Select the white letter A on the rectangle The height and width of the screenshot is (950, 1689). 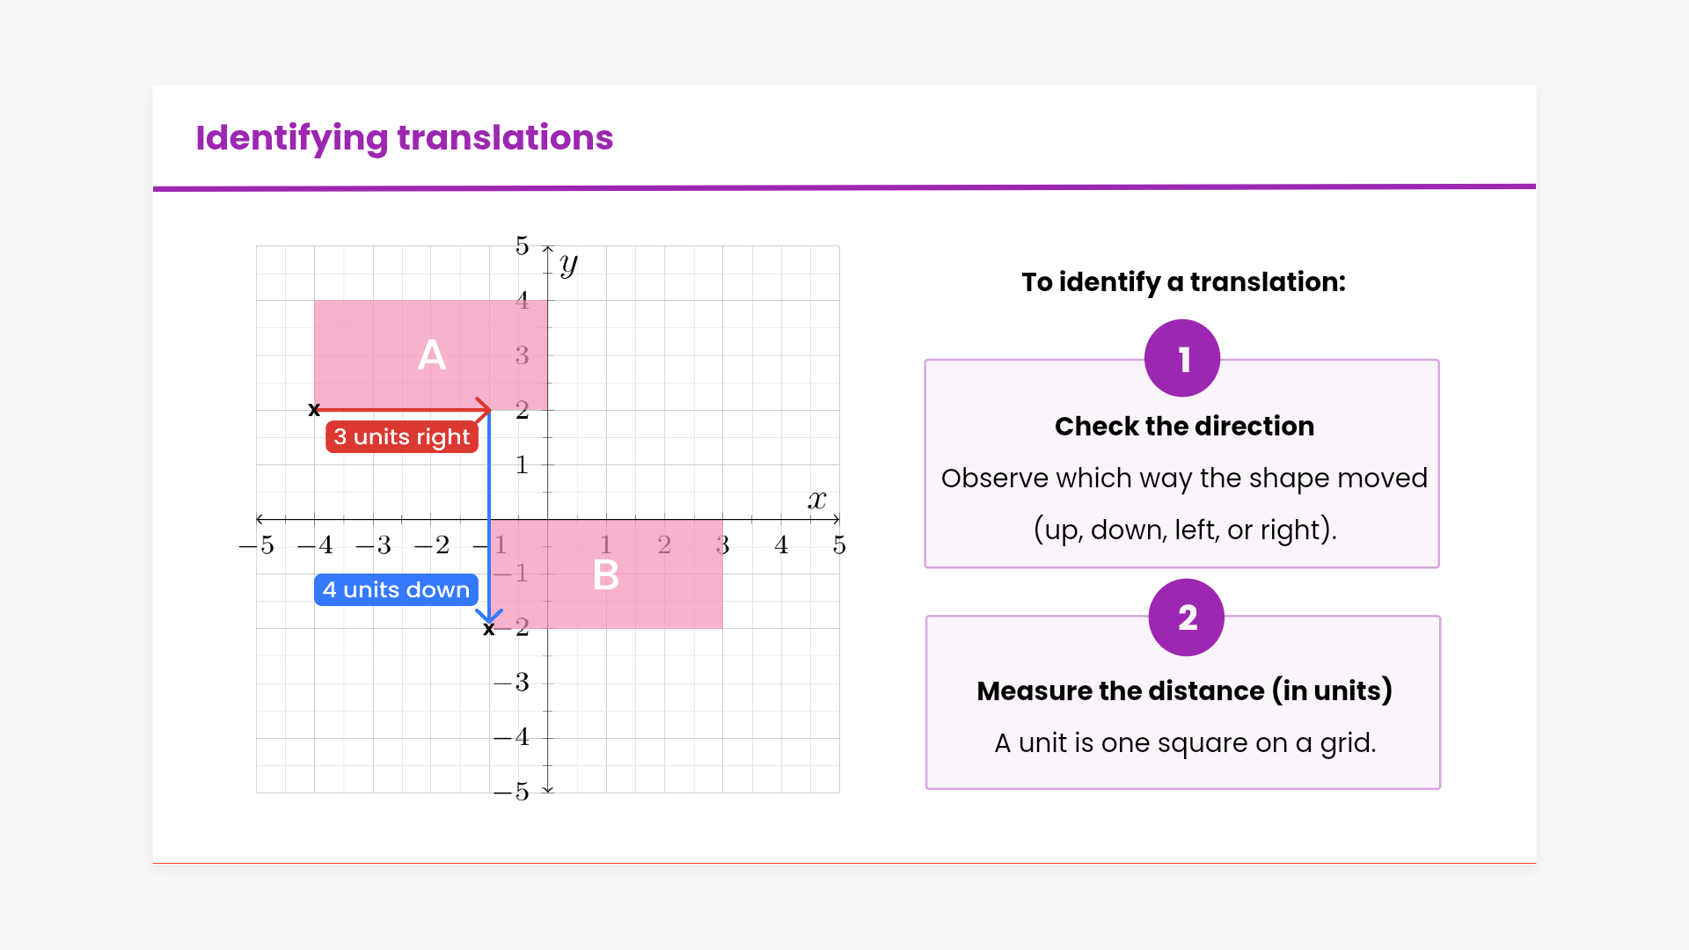(x=431, y=355)
